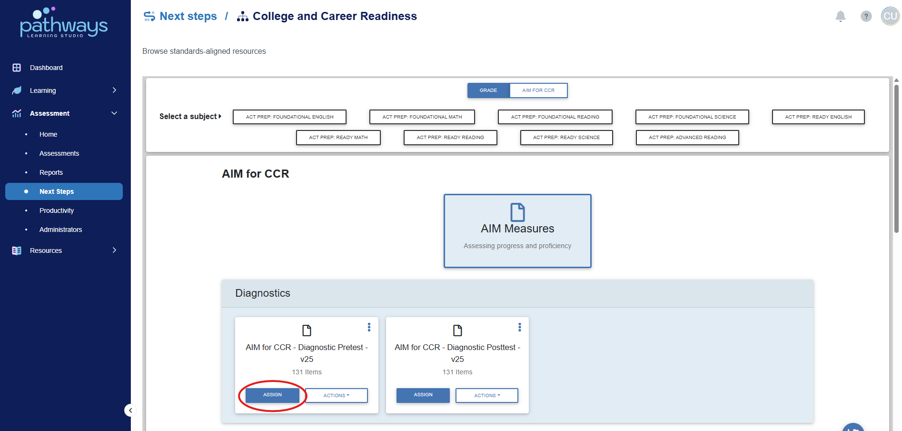The height and width of the screenshot is (431, 902).
Task: Click the Diagnostic Posttest document icon
Action: pos(457,330)
